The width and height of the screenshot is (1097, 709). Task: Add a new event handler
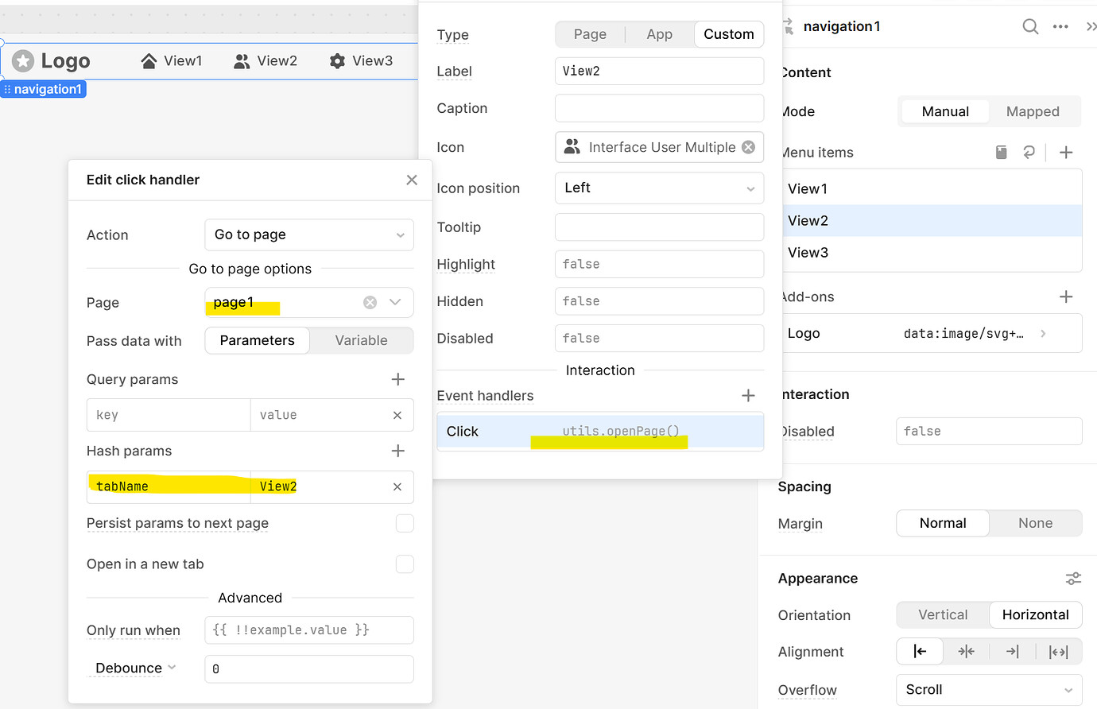(x=748, y=395)
